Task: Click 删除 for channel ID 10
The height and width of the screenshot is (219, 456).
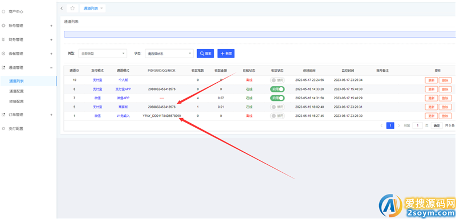Action: coord(445,80)
